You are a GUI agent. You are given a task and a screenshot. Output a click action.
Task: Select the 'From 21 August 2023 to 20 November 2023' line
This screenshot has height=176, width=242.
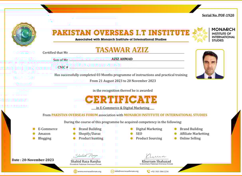[123, 81]
